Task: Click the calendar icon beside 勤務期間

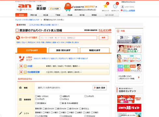Action: point(20,100)
